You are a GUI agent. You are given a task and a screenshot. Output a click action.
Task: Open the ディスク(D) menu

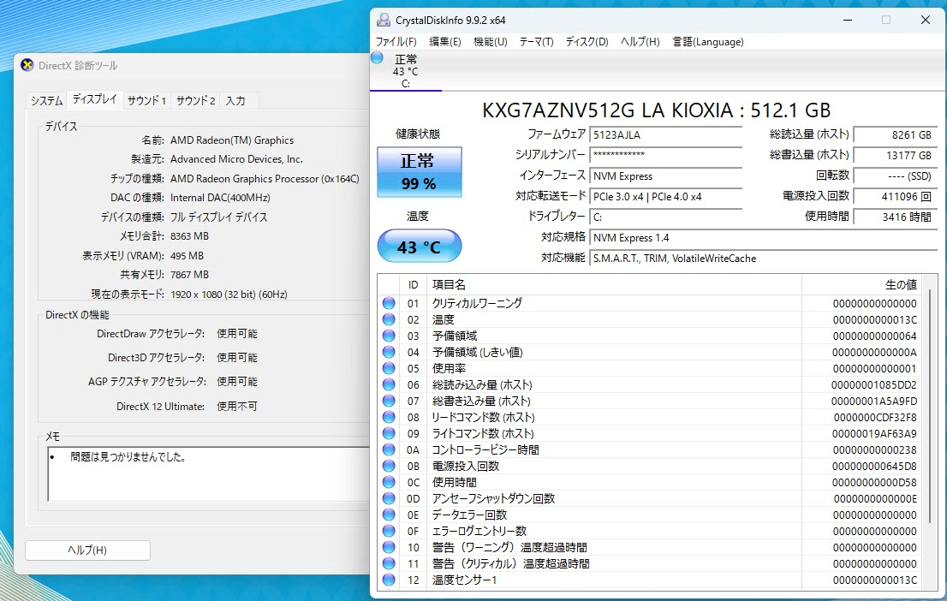pos(587,42)
